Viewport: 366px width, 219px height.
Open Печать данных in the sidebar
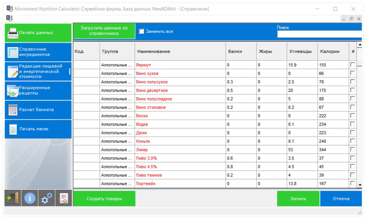[38, 33]
